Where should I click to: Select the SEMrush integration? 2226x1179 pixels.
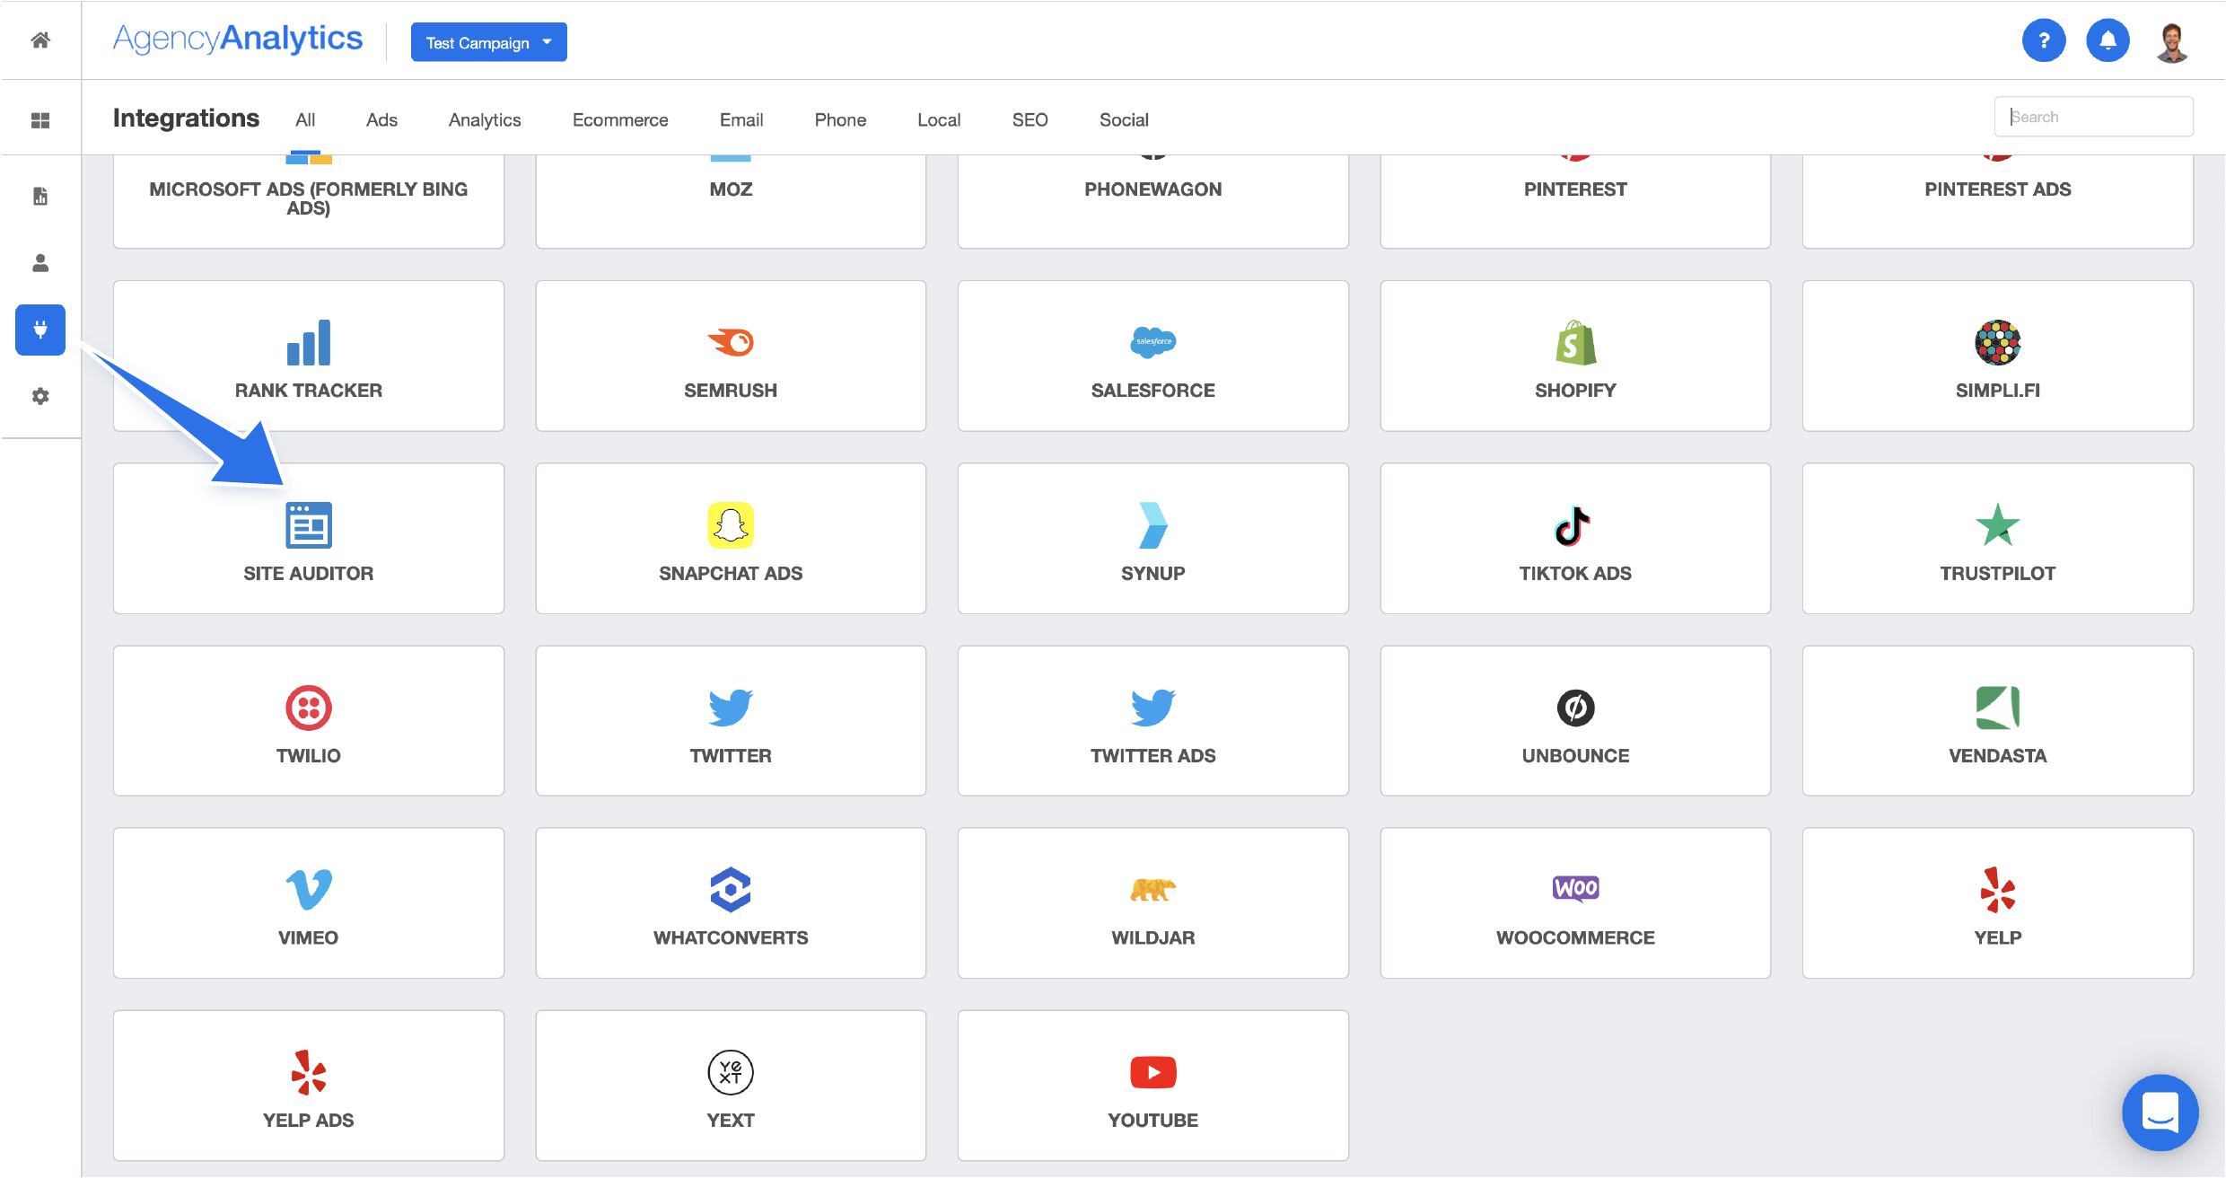click(x=731, y=357)
